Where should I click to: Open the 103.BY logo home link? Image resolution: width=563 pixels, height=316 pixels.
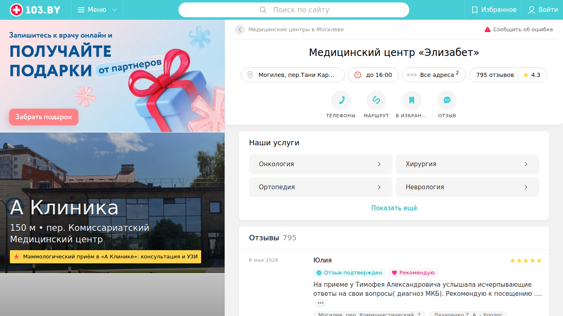coord(35,10)
